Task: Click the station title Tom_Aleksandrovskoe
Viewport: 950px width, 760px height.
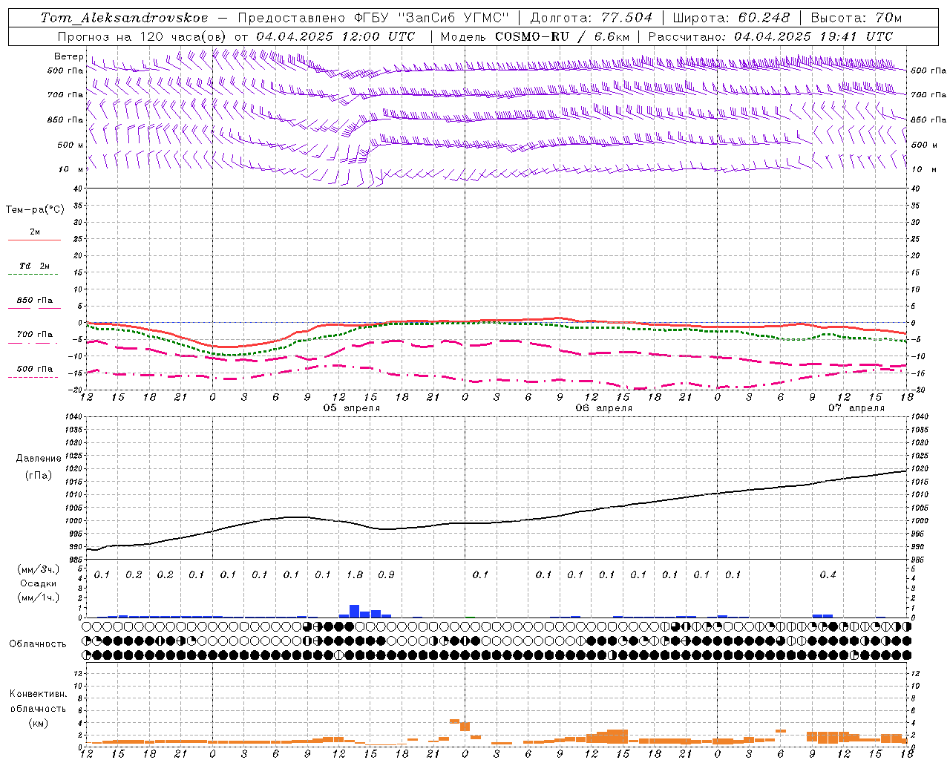Action: [x=125, y=18]
